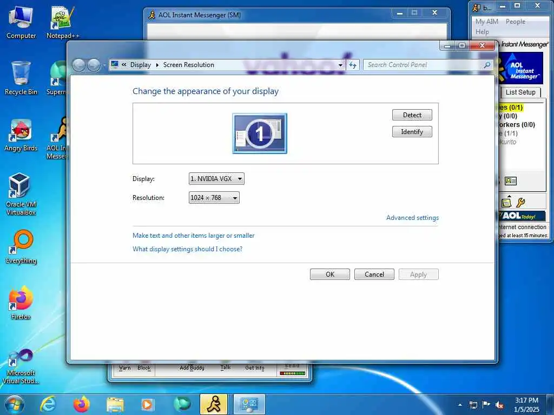Confirm with the OK button
The width and height of the screenshot is (554, 415).
tap(329, 274)
